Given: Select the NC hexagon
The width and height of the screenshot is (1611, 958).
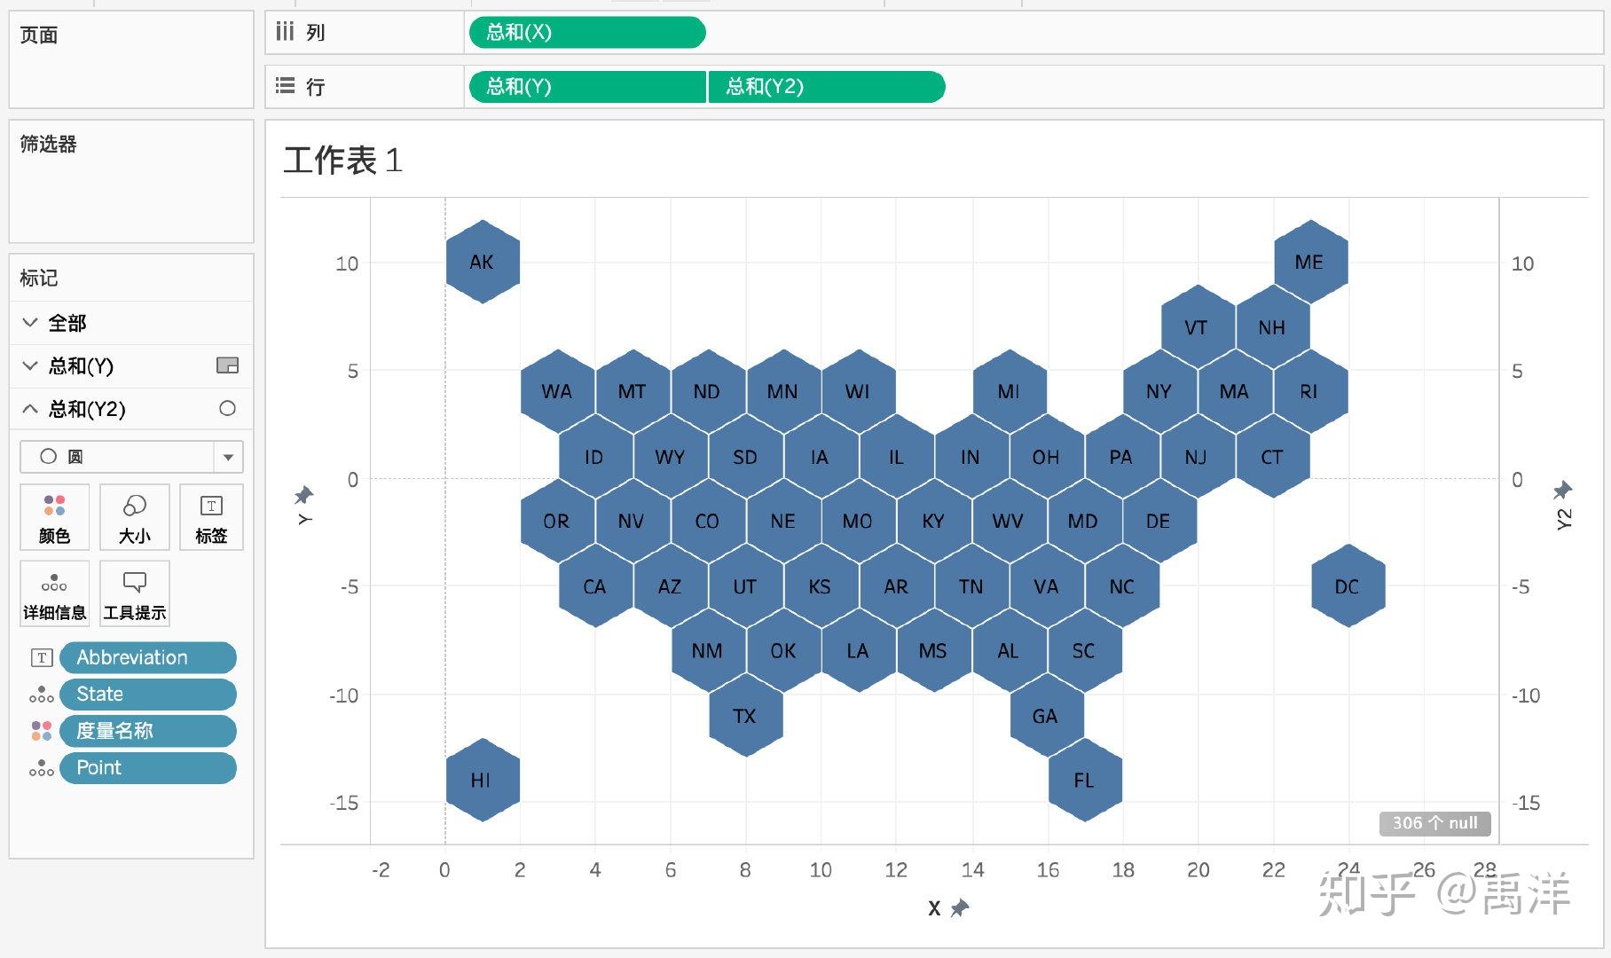Looking at the screenshot, I should (x=1121, y=586).
